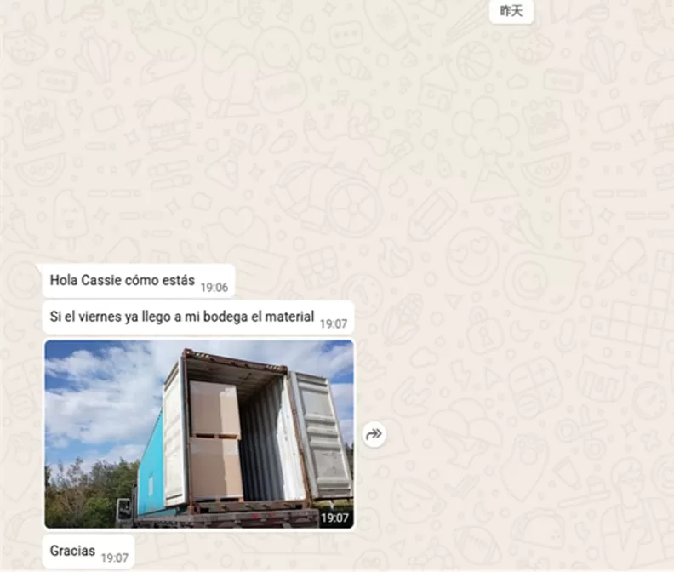This screenshot has width=674, height=572.
Task: Click the 19:07 timestamp next to Gracias
Action: click(x=114, y=558)
